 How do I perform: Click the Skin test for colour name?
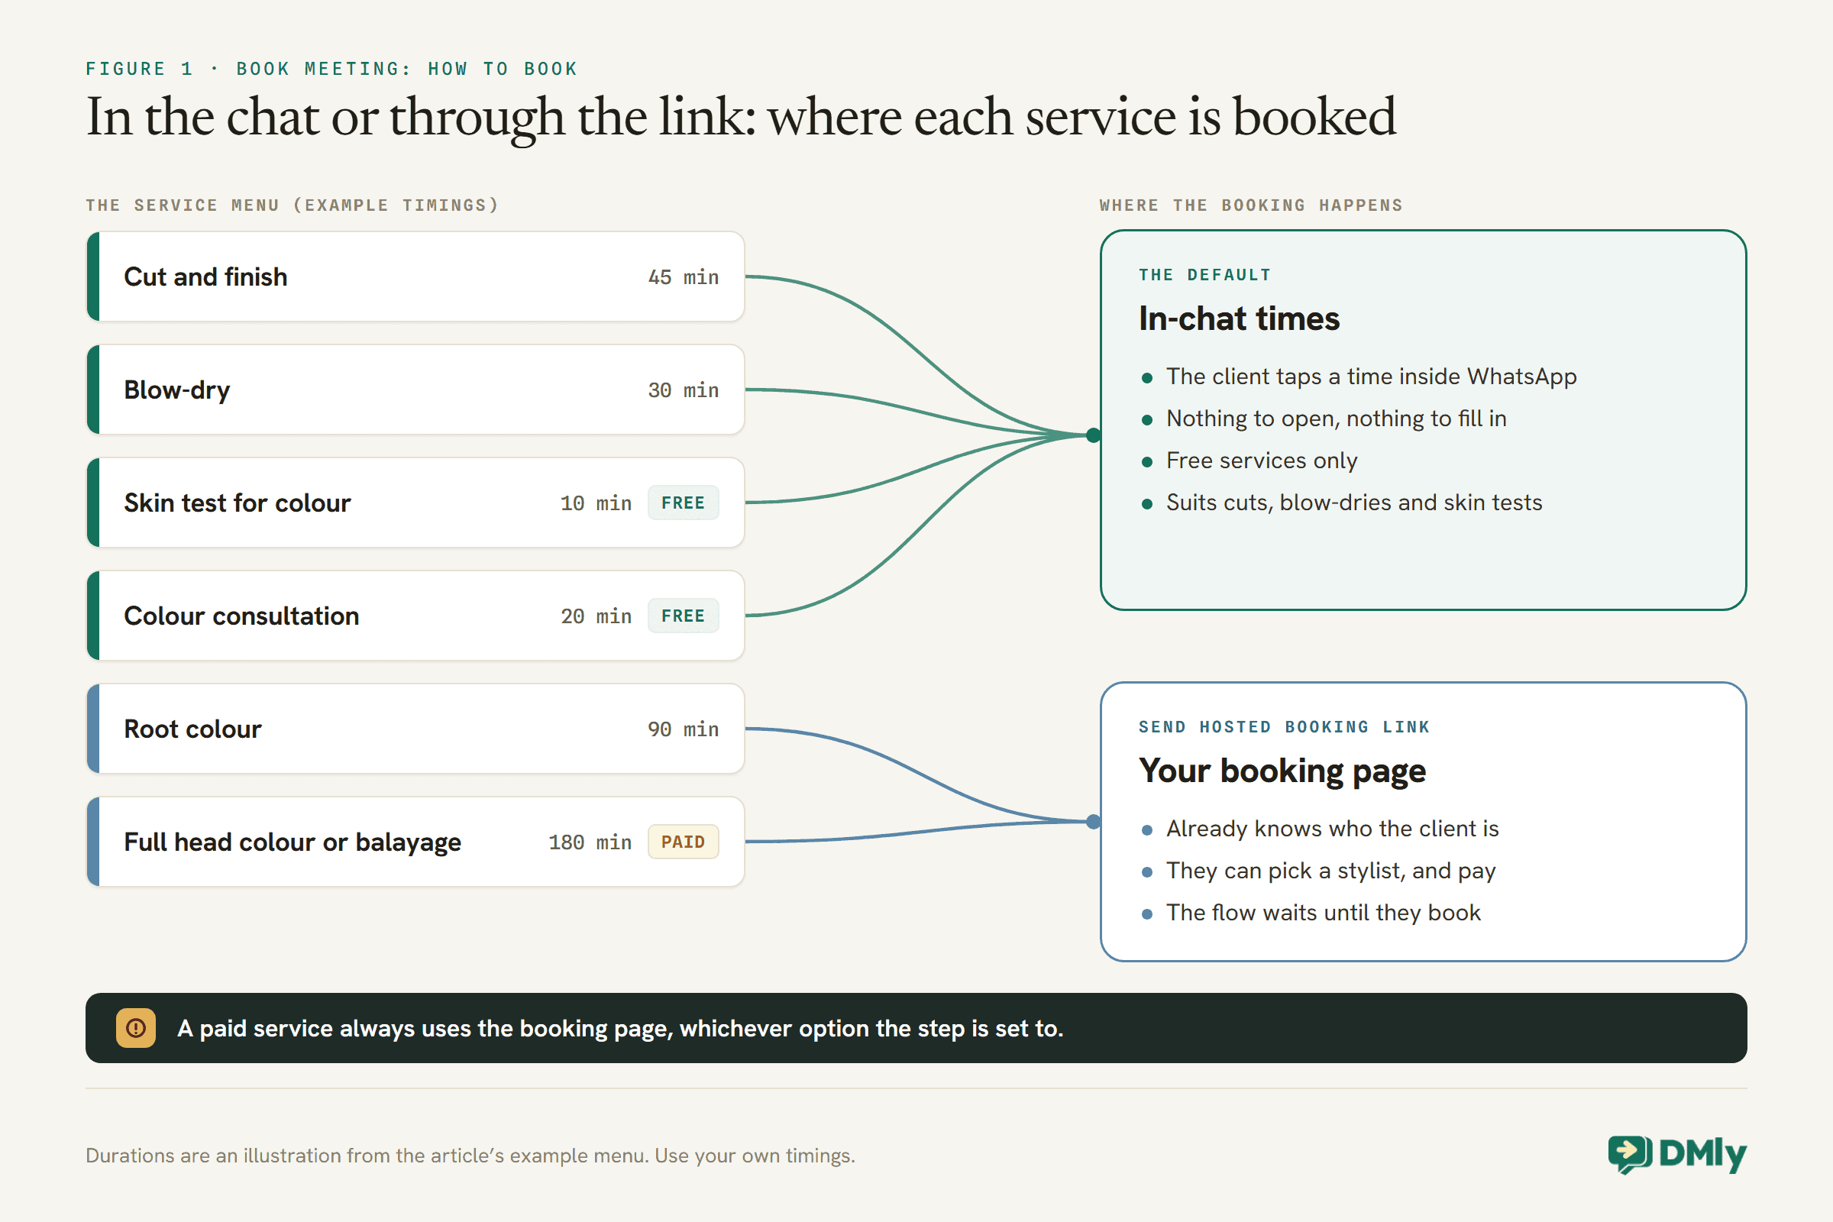pyautogui.click(x=237, y=503)
